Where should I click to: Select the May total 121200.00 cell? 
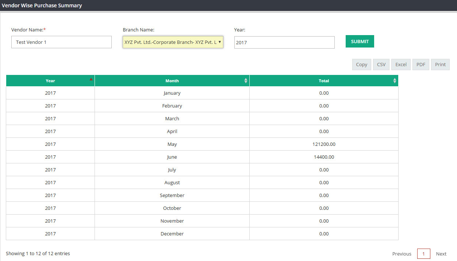(x=324, y=144)
